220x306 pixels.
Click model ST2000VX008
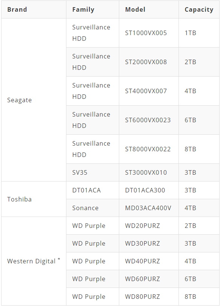click(146, 62)
